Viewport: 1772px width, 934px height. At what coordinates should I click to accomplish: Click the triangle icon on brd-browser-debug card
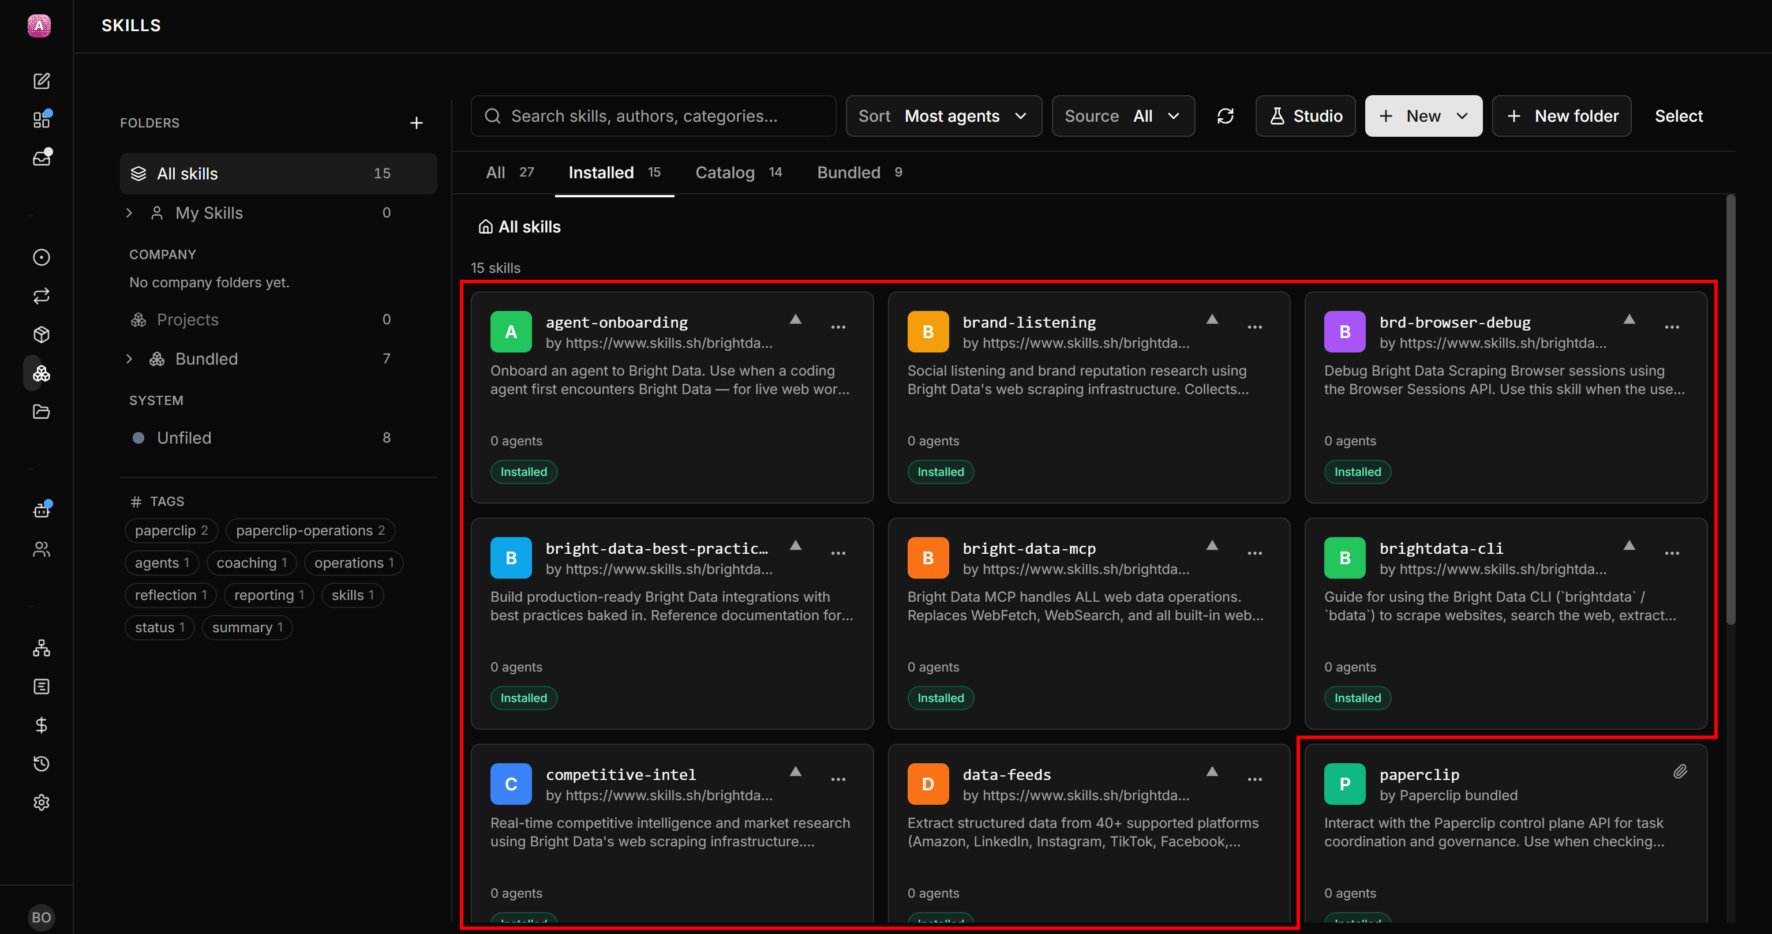click(1629, 319)
